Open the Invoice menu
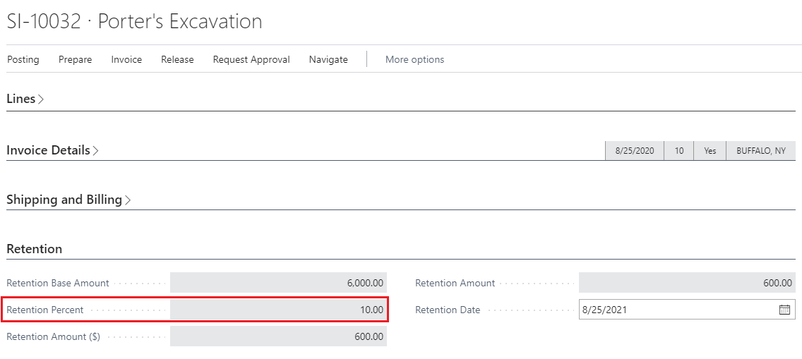This screenshot has width=802, height=359. [x=126, y=59]
